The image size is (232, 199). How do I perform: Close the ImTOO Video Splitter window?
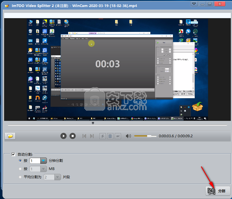220,4
